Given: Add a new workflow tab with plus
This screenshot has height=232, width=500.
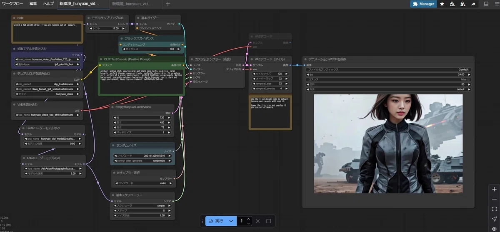Looking at the screenshot, I should point(168,4).
